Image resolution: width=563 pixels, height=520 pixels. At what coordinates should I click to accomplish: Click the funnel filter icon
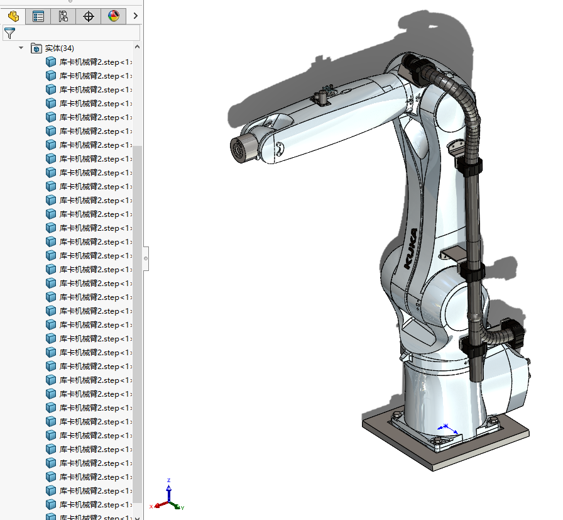pos(9,33)
